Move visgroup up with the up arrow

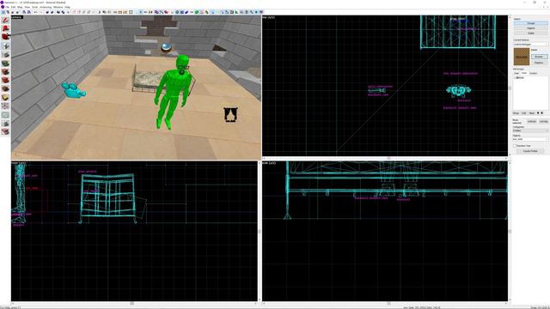coord(538,113)
